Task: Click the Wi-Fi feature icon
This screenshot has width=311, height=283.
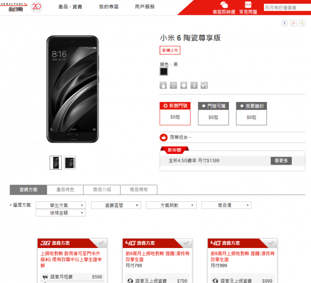Action: [173, 86]
